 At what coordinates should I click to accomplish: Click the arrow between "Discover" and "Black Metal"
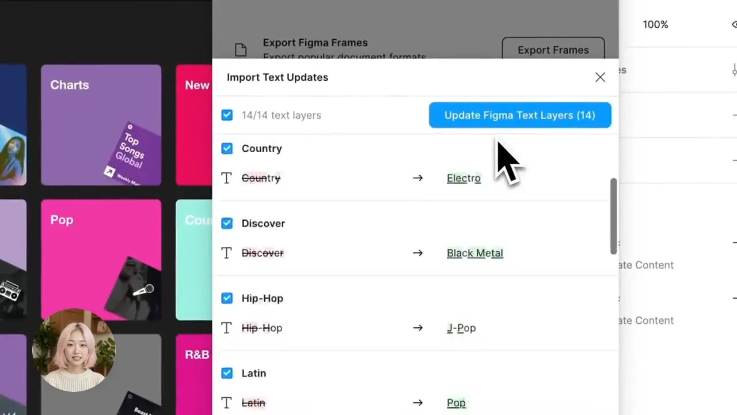click(x=417, y=253)
